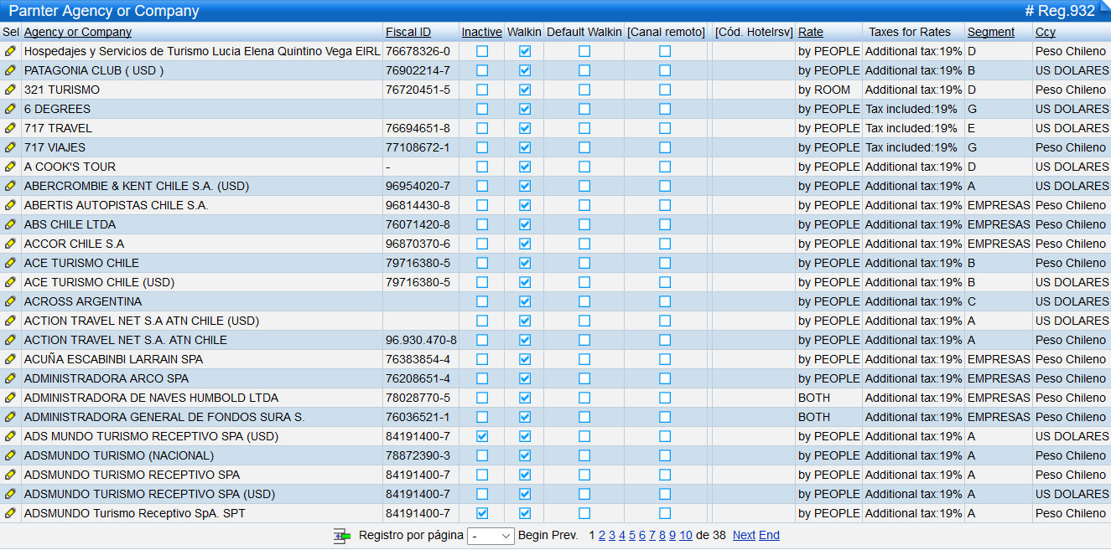Viewport: 1111px width, 550px height.
Task: Enable Default Walkin for ABS CHILE LTDA
Action: pos(584,224)
